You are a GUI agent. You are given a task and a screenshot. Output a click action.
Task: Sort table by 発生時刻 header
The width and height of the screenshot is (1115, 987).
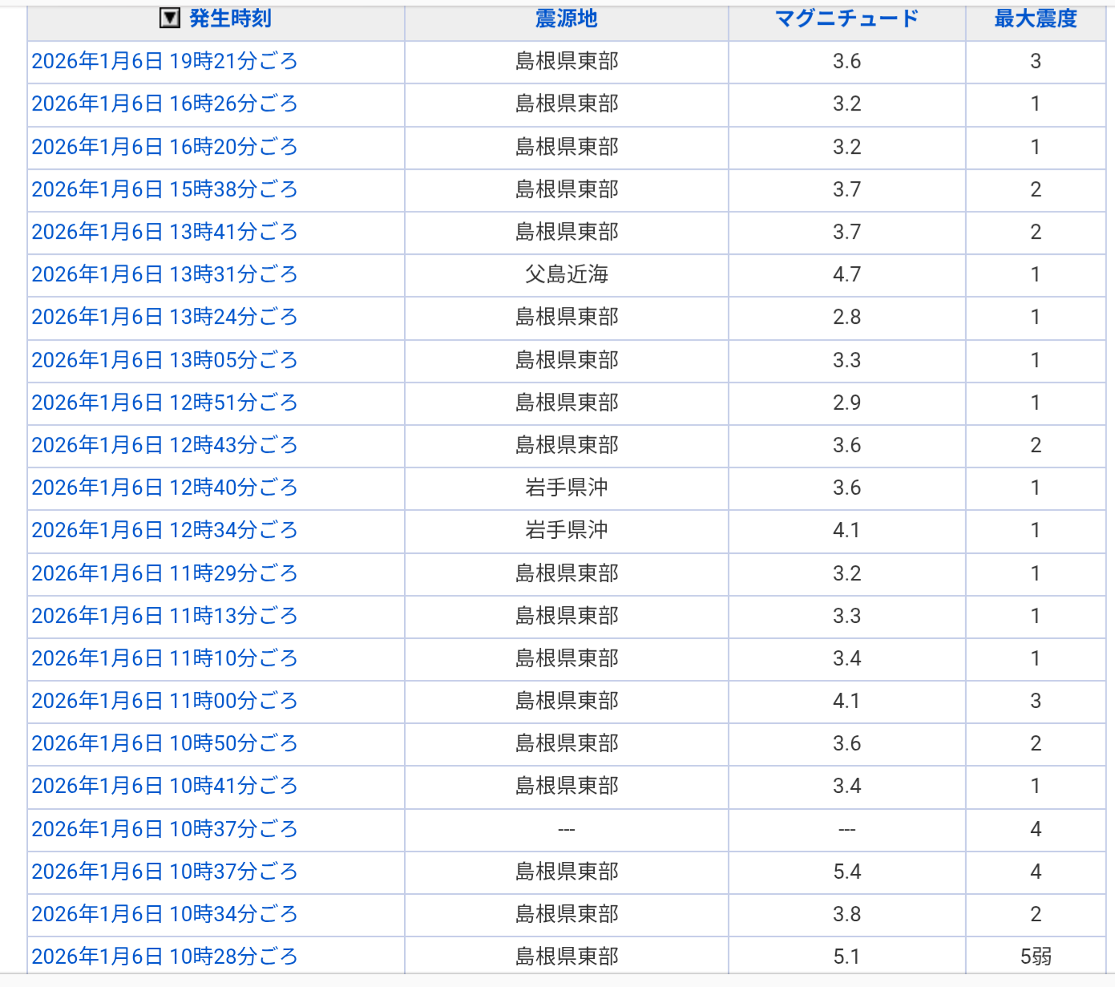pyautogui.click(x=230, y=18)
